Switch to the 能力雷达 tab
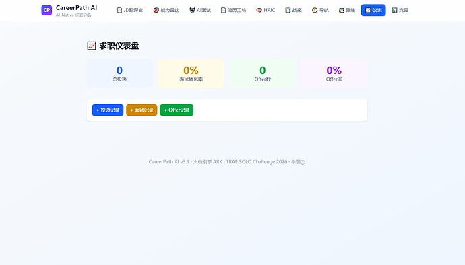The image size is (465, 265). [166, 10]
